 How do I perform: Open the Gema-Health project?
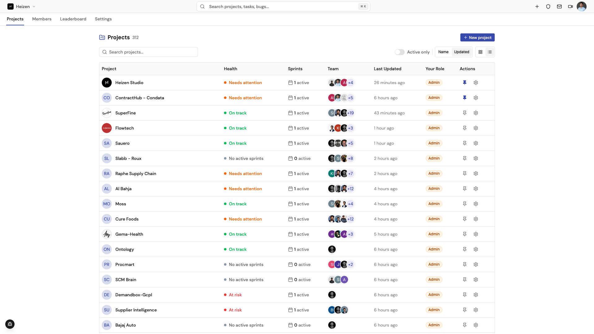(129, 234)
